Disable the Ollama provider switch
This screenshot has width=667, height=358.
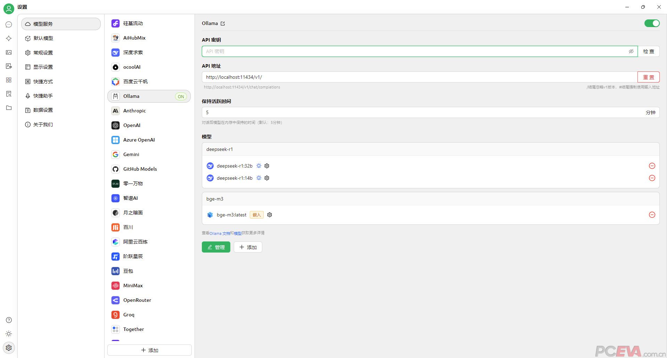(652, 23)
